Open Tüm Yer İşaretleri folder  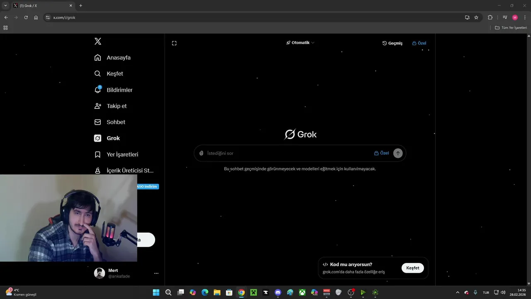click(511, 28)
